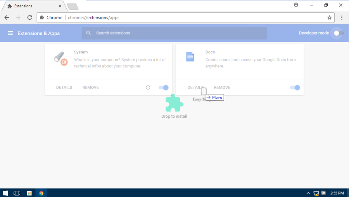
Task: Click the browser Reload page button
Action: 29,17
